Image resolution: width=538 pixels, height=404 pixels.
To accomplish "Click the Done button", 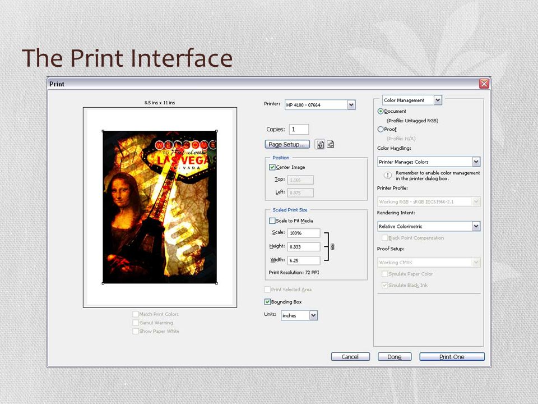I will click(395, 357).
